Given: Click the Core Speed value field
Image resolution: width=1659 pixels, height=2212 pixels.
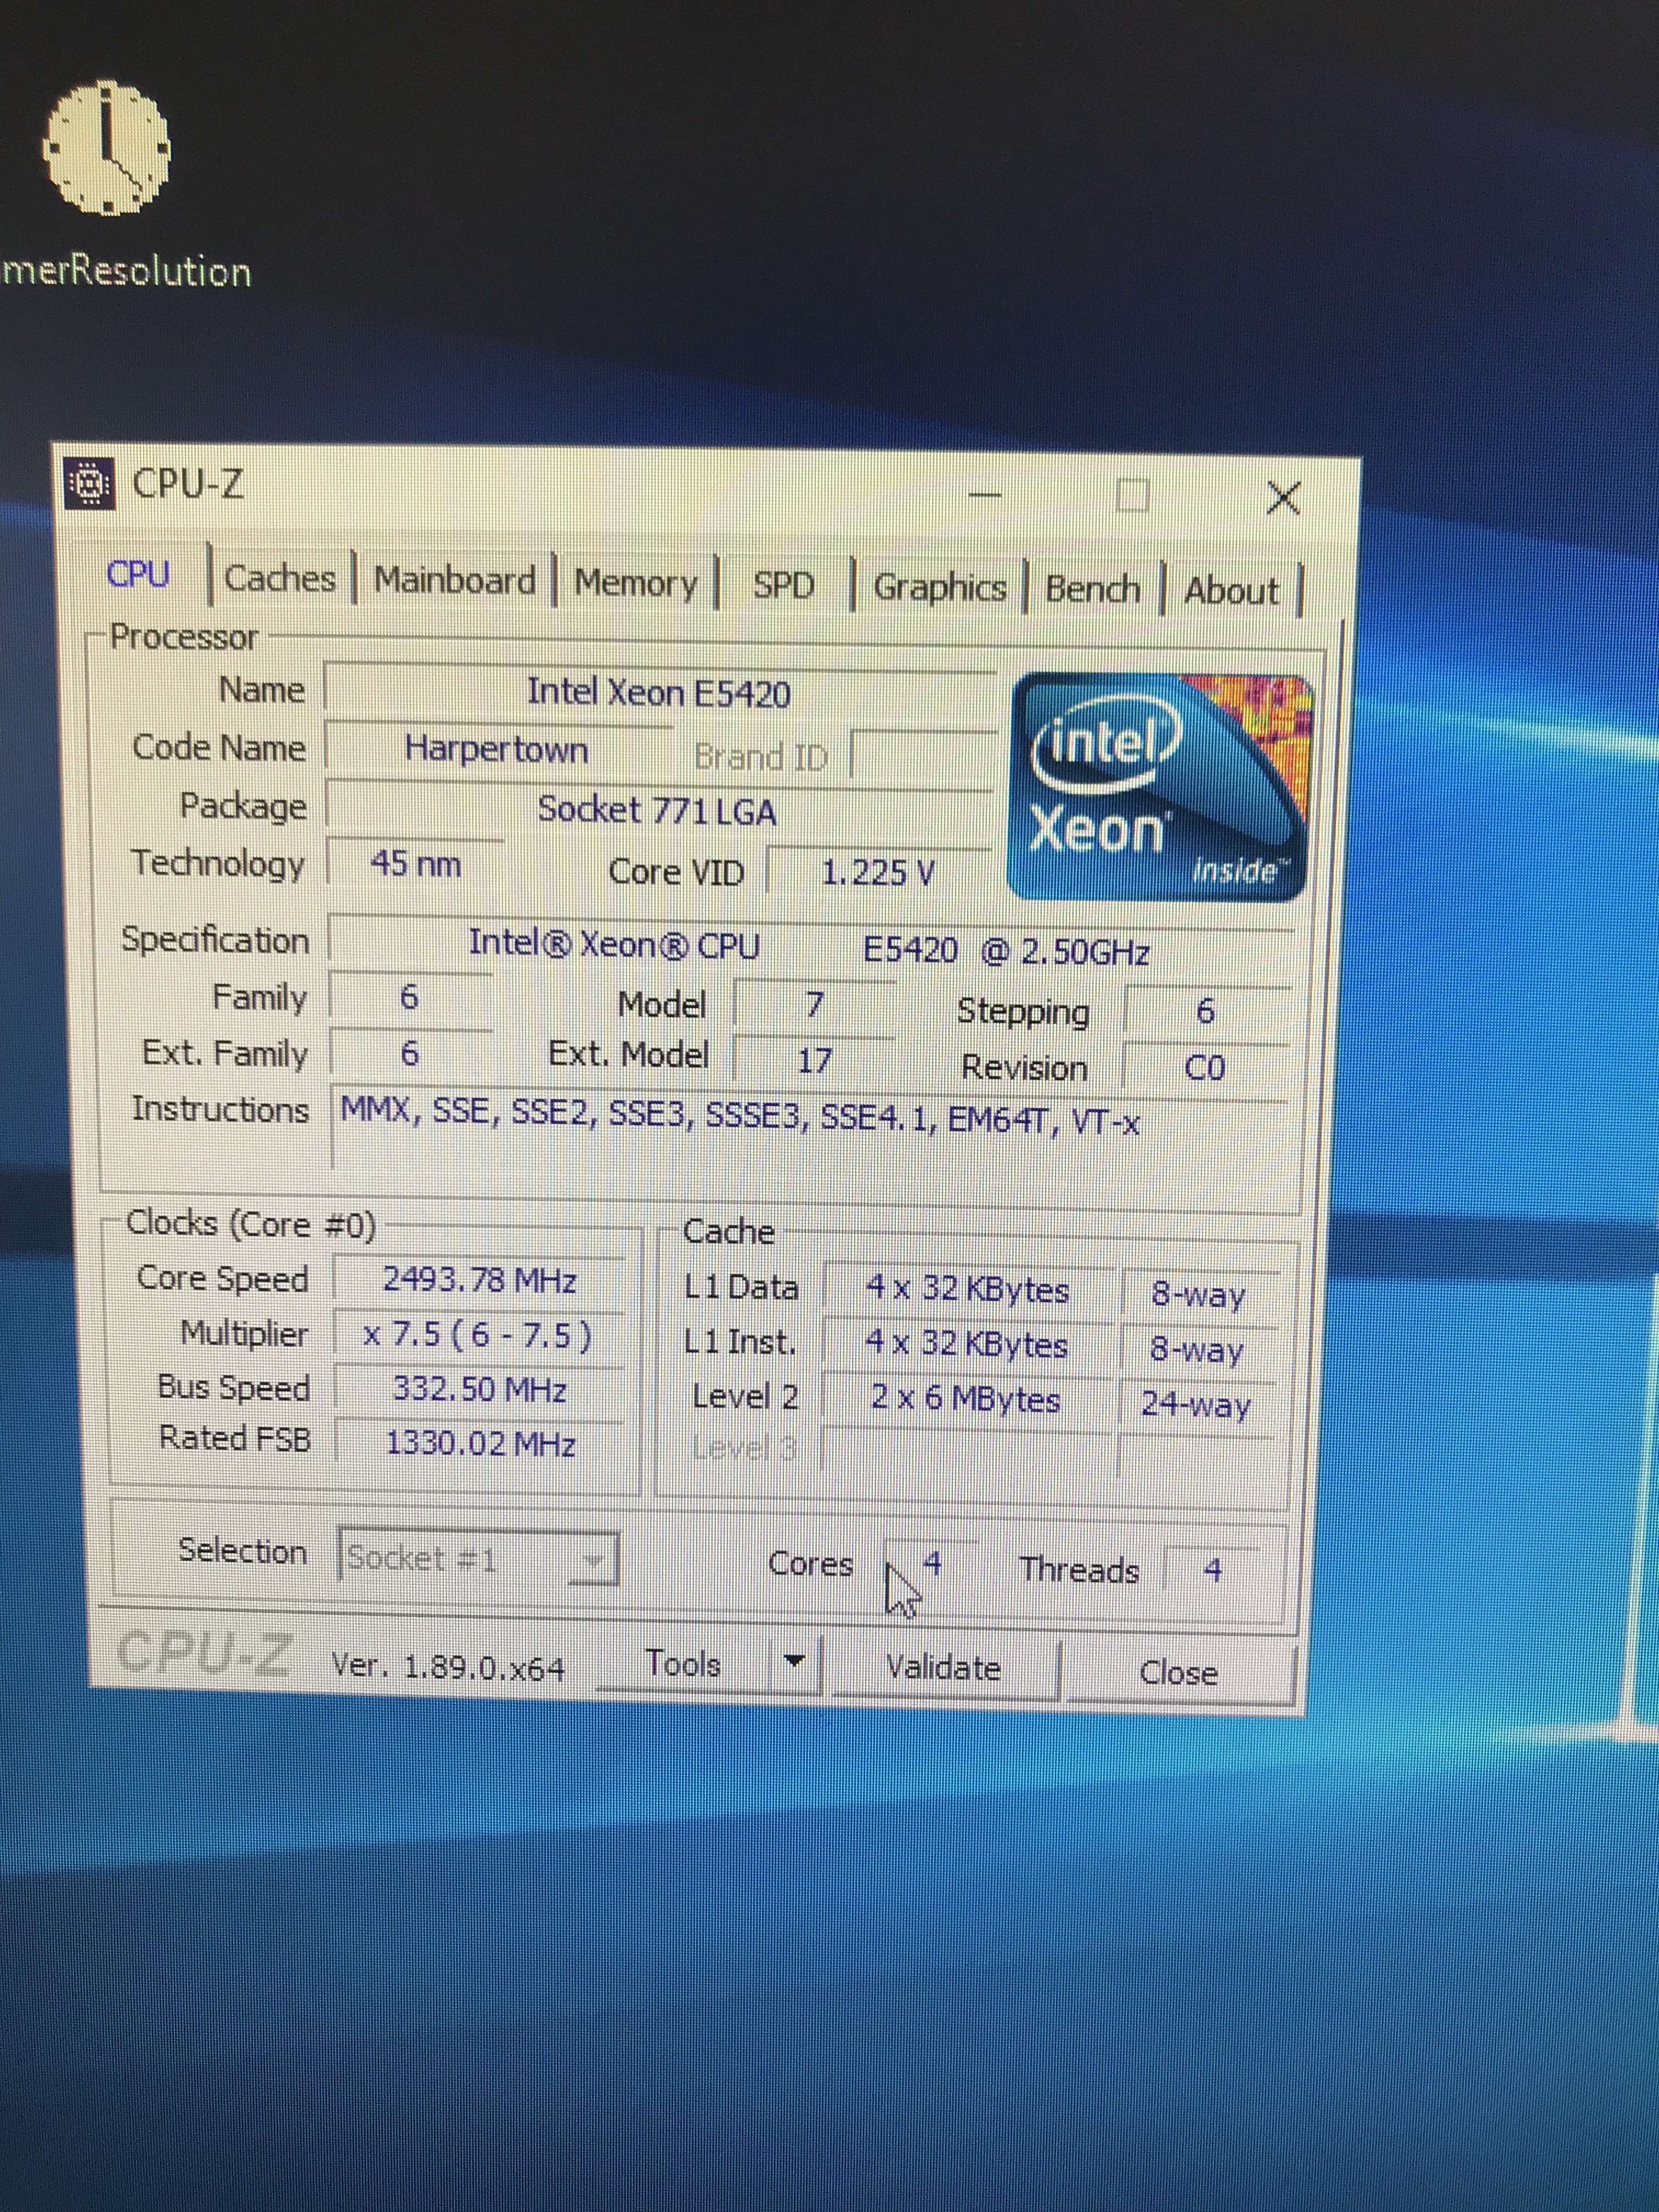Looking at the screenshot, I should pyautogui.click(x=479, y=1280).
